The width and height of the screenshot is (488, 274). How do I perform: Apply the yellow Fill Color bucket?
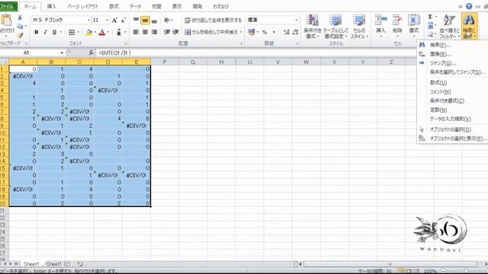click(x=89, y=32)
